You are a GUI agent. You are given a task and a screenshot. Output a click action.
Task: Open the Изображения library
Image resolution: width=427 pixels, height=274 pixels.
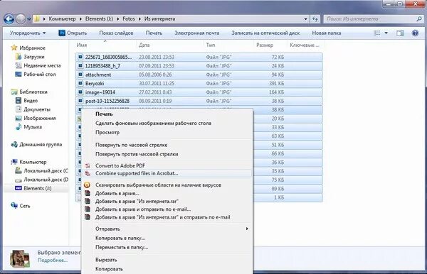(x=39, y=118)
